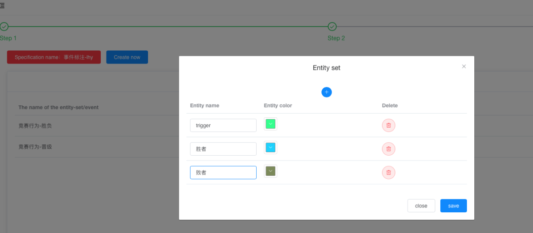Select the Step 1 check circle
This screenshot has height=233, width=533.
pyautogui.click(x=4, y=27)
